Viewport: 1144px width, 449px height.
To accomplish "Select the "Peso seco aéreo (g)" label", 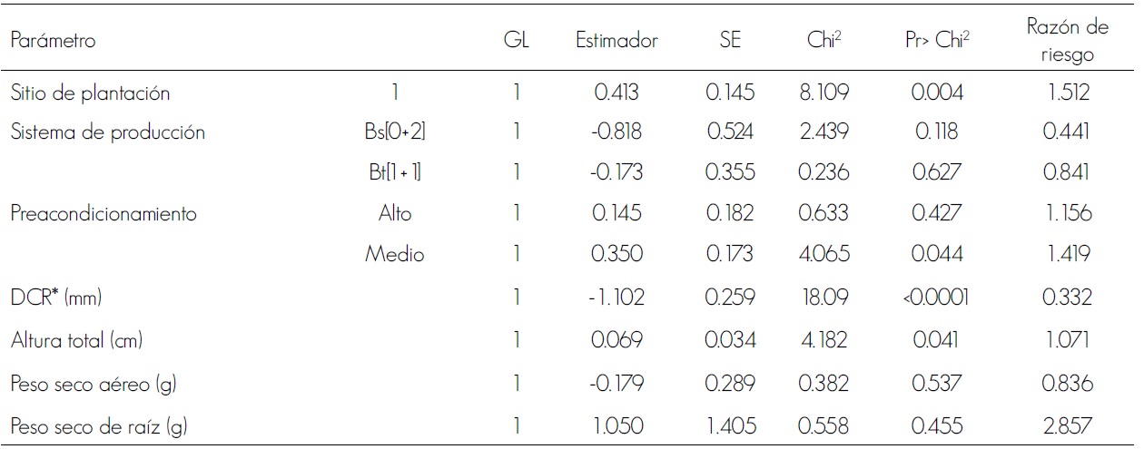I will point(94,385).
